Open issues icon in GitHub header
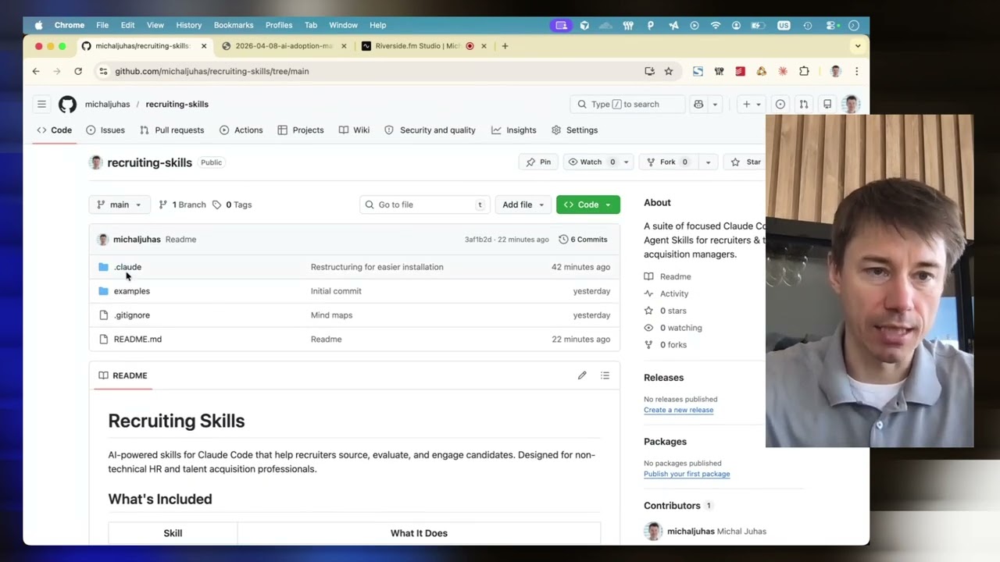Image resolution: width=1000 pixels, height=562 pixels. 780,104
